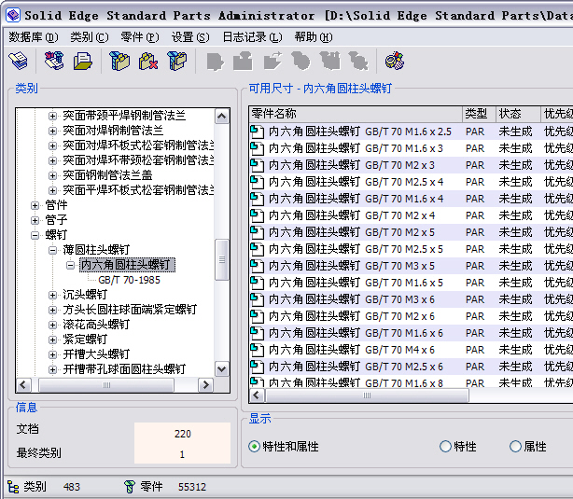Viewport: 573px width, 499px height.
Task: Open the 零件(P) menu
Action: pos(140,37)
